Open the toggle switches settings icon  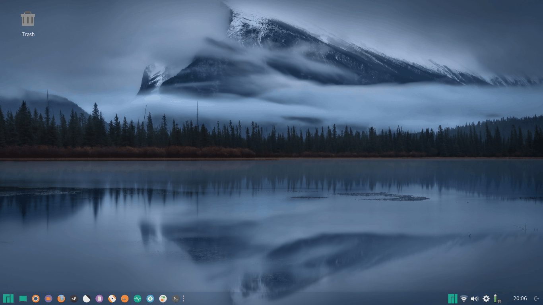click(x=163, y=299)
